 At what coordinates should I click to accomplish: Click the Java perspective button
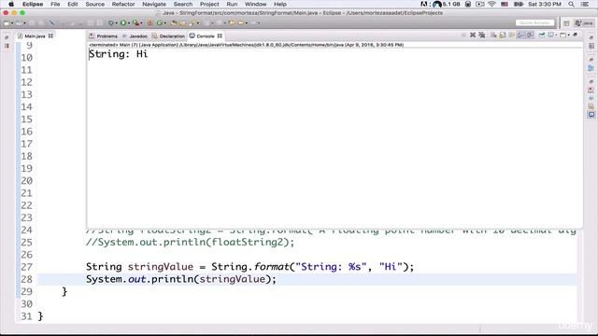(584, 23)
